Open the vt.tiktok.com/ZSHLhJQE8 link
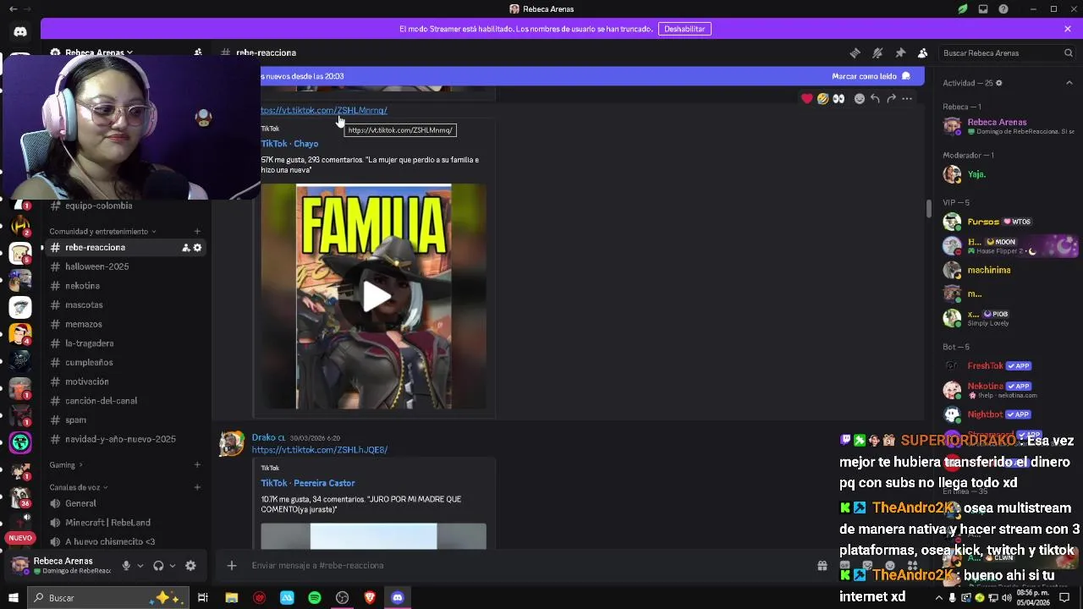 click(x=320, y=450)
